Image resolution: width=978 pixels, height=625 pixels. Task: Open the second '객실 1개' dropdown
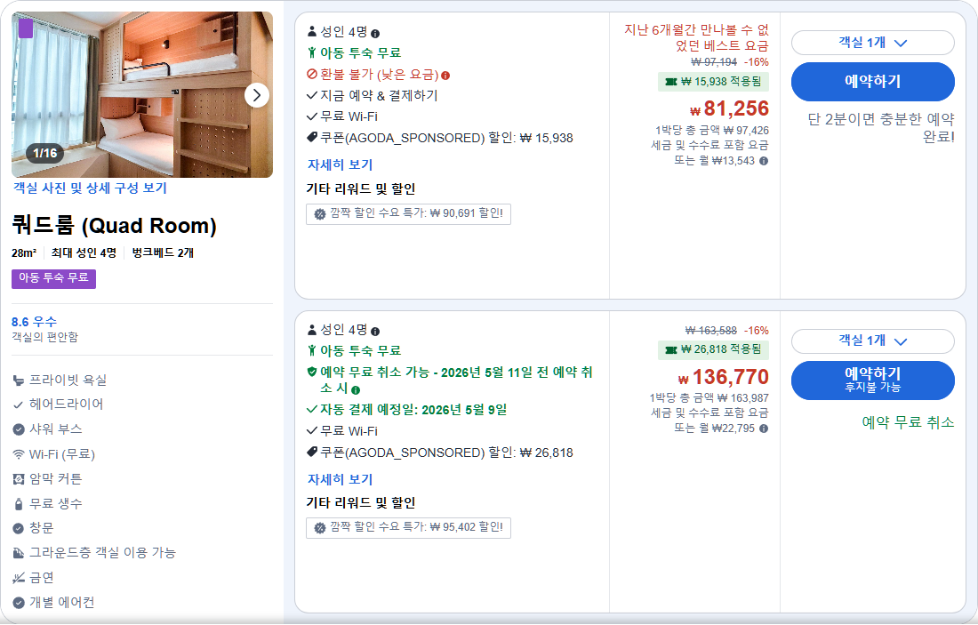872,341
